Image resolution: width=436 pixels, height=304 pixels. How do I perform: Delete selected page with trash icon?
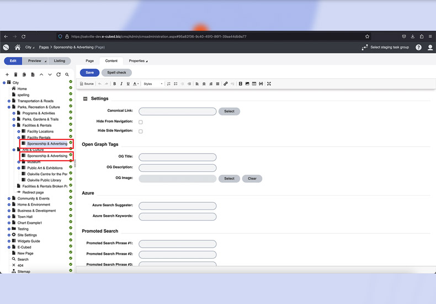tap(16, 75)
